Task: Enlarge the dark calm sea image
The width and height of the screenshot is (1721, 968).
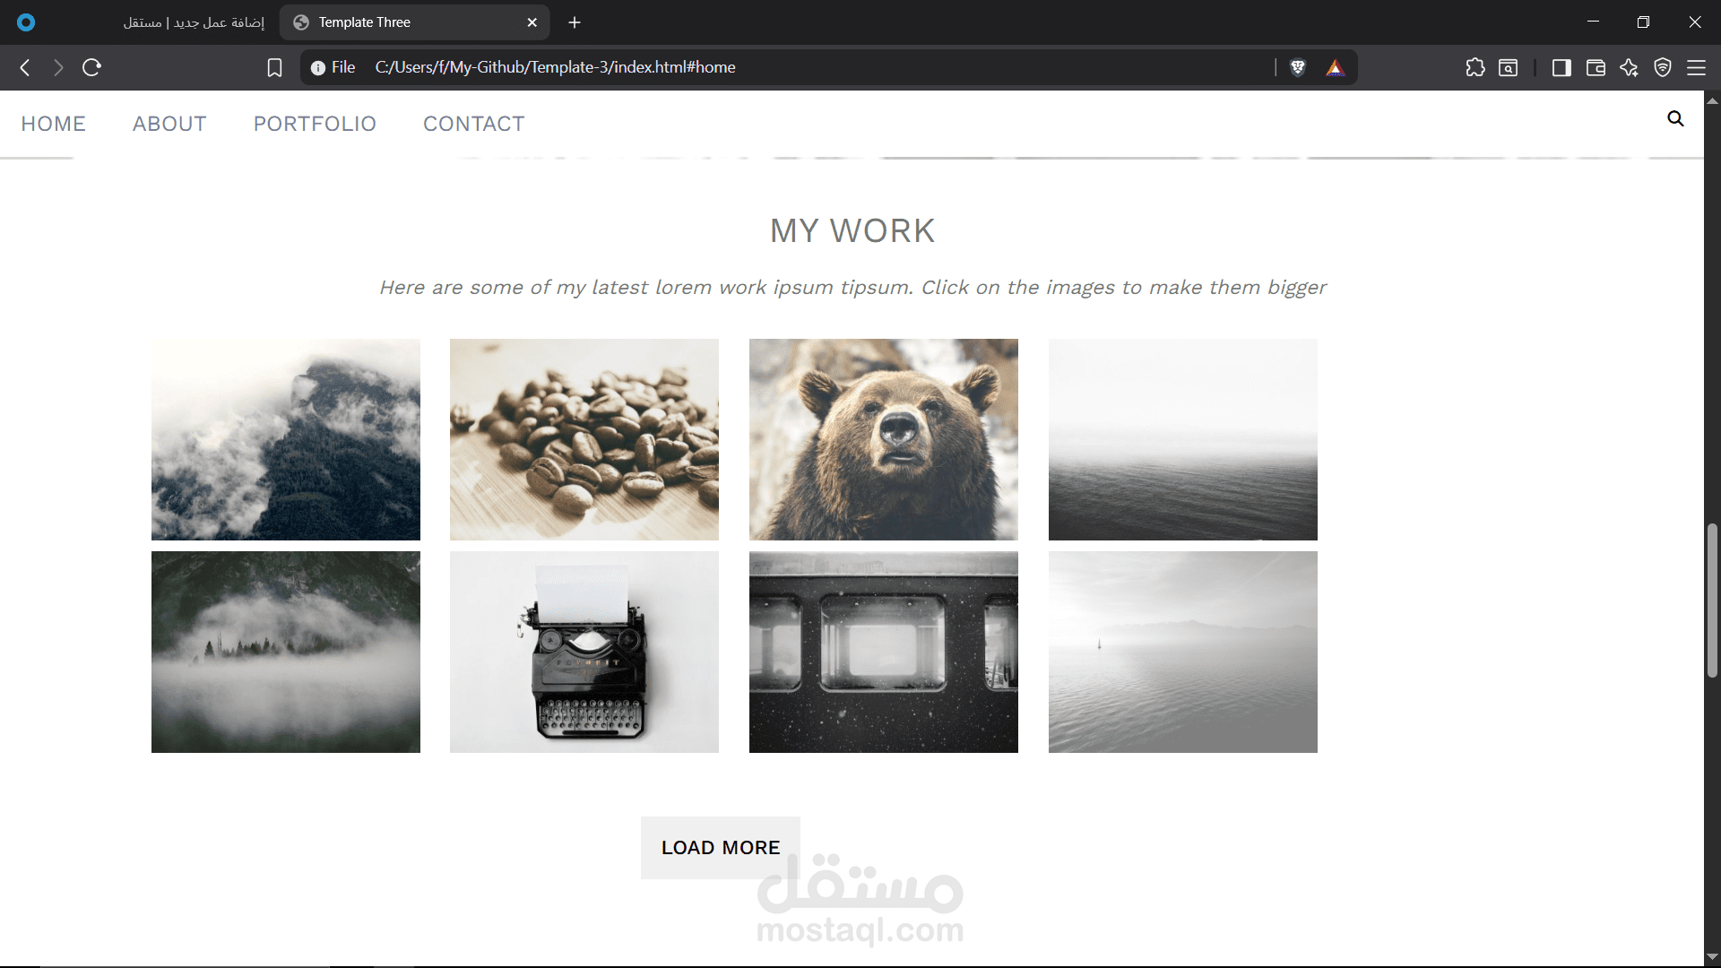Action: pos(1183,439)
